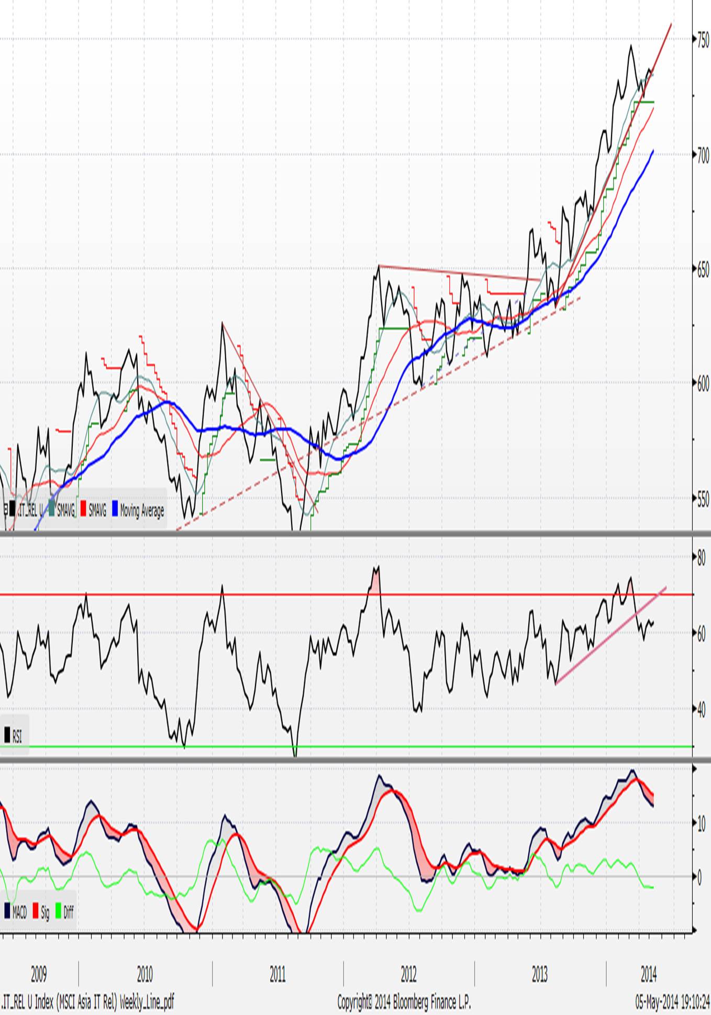Select the 2010 label on the time axis
The image size is (711, 1015).
point(145,974)
